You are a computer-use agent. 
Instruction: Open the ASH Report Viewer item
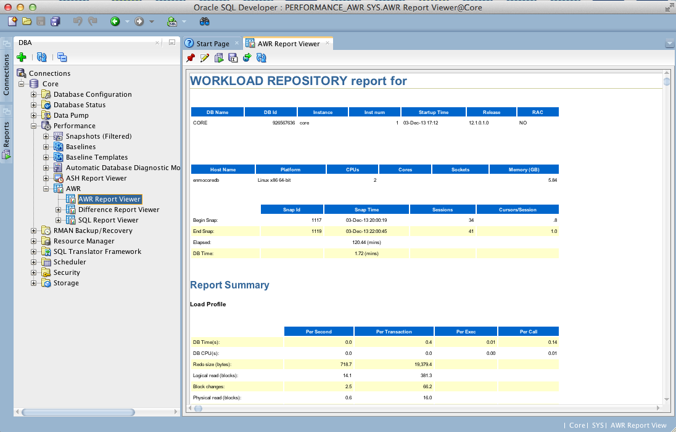(x=96, y=178)
